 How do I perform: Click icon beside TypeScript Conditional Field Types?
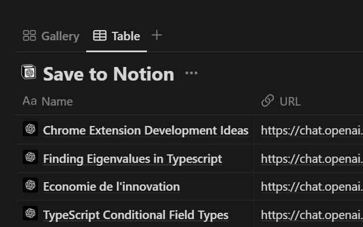point(30,214)
